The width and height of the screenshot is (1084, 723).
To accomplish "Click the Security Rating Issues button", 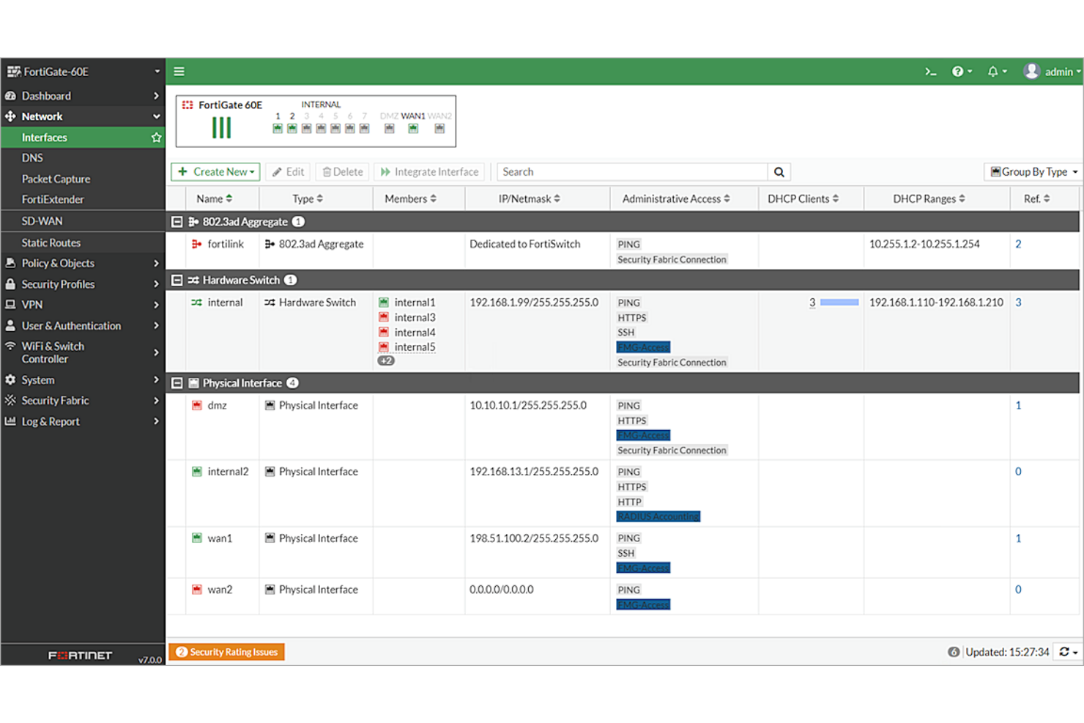I will (226, 651).
